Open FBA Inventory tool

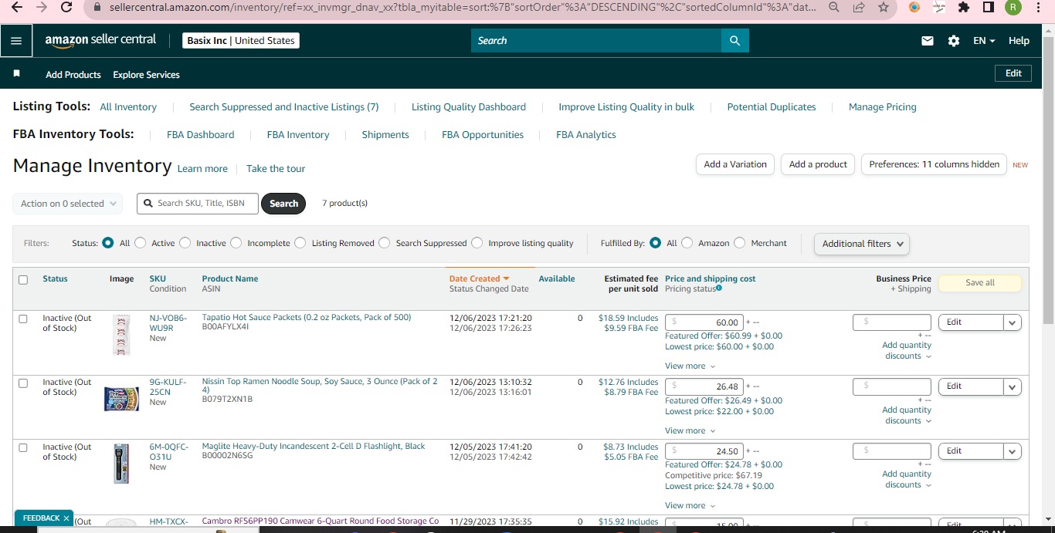pyautogui.click(x=298, y=135)
